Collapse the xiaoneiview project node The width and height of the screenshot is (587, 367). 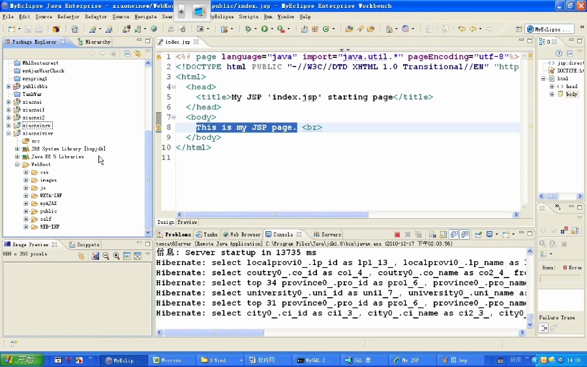(8, 133)
